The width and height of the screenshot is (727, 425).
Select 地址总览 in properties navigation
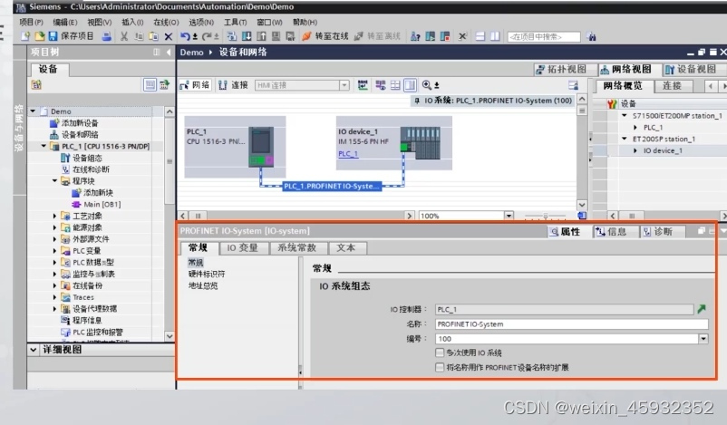tap(203, 285)
